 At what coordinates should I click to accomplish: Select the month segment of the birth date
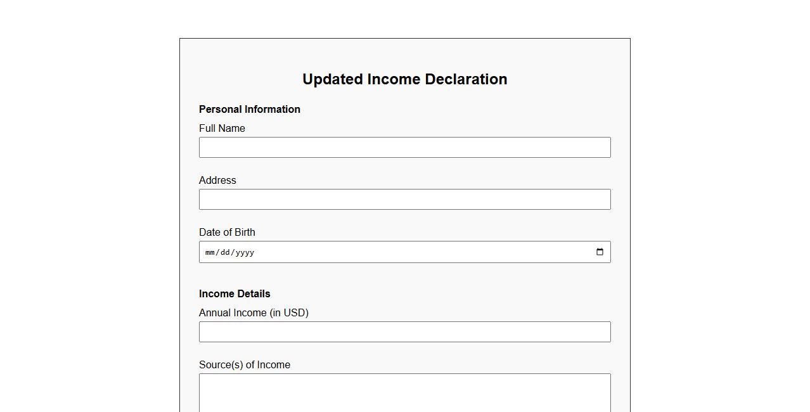tap(210, 252)
